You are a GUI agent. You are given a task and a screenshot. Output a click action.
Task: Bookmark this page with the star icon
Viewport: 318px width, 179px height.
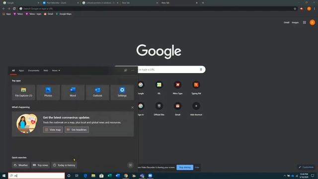pyautogui.click(x=295, y=9)
